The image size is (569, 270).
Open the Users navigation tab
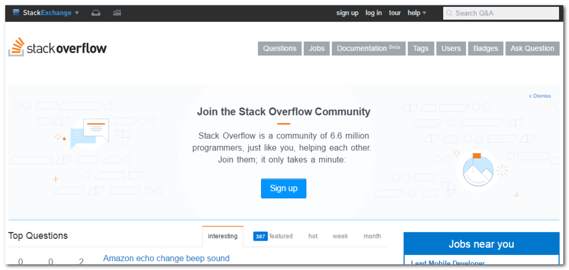pyautogui.click(x=451, y=48)
